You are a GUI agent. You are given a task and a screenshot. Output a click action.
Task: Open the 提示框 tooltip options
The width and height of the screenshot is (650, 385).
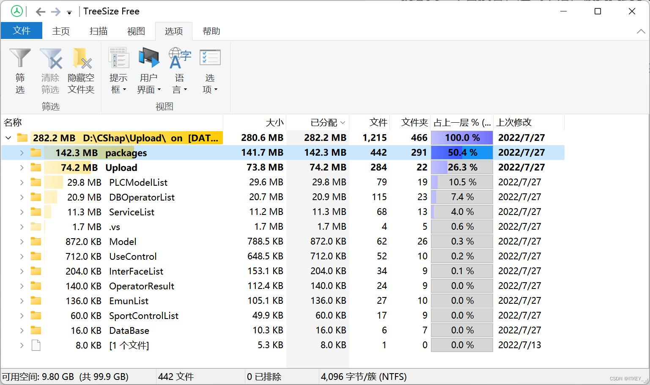[x=118, y=71]
